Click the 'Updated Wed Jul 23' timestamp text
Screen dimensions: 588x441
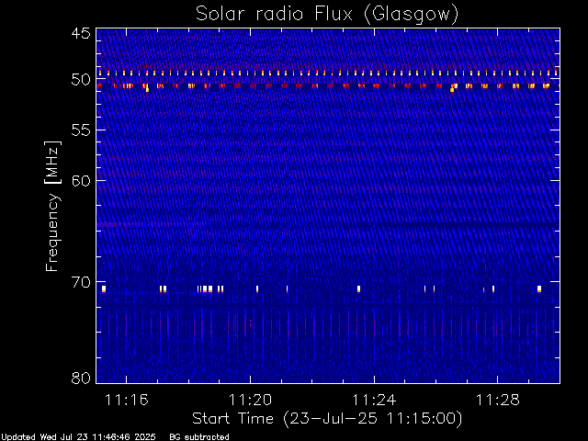coord(78,437)
